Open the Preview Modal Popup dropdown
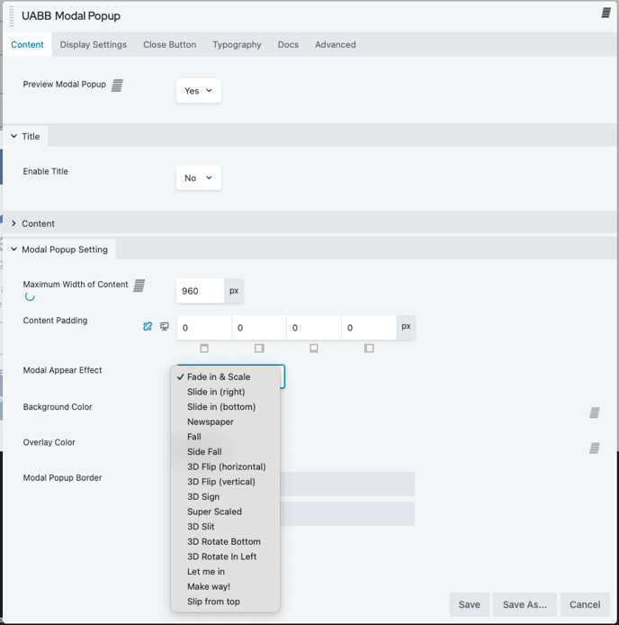Image resolution: width=619 pixels, height=625 pixels. (198, 91)
